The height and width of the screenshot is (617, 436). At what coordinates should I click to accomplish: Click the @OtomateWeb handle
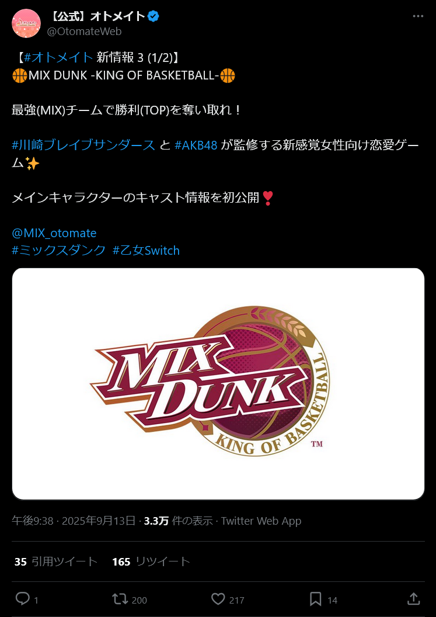coord(84,32)
